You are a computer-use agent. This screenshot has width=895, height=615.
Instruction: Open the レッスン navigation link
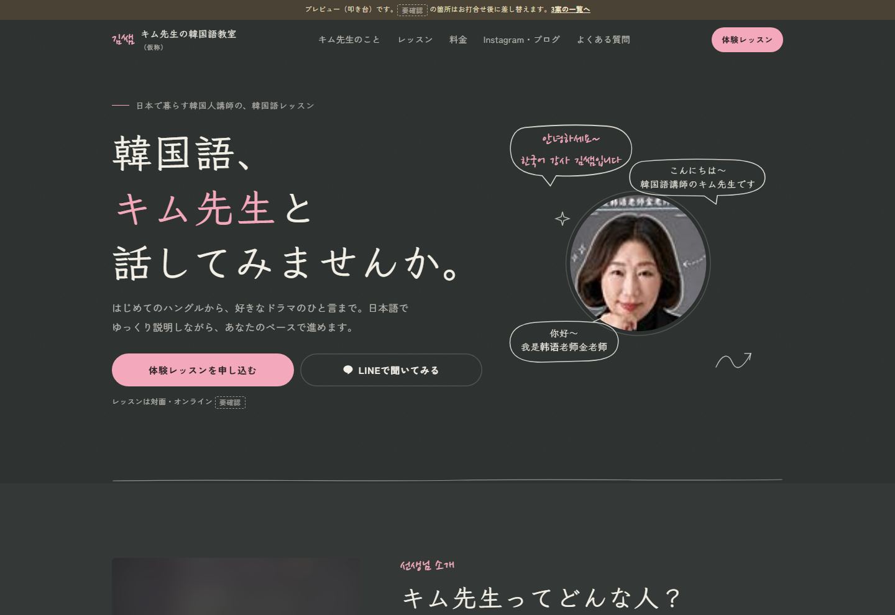tap(415, 40)
